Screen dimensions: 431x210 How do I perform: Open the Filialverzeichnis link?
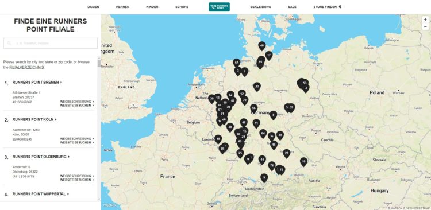pos(26,67)
